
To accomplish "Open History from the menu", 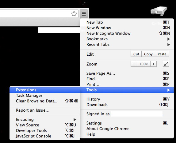I will pyautogui.click(x=127, y=99).
